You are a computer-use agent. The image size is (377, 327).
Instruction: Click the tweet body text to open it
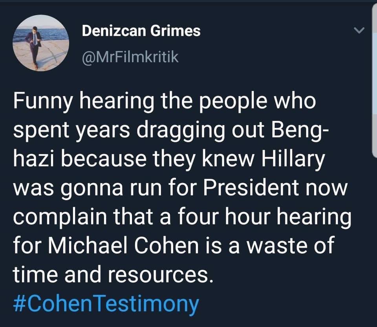182,188
